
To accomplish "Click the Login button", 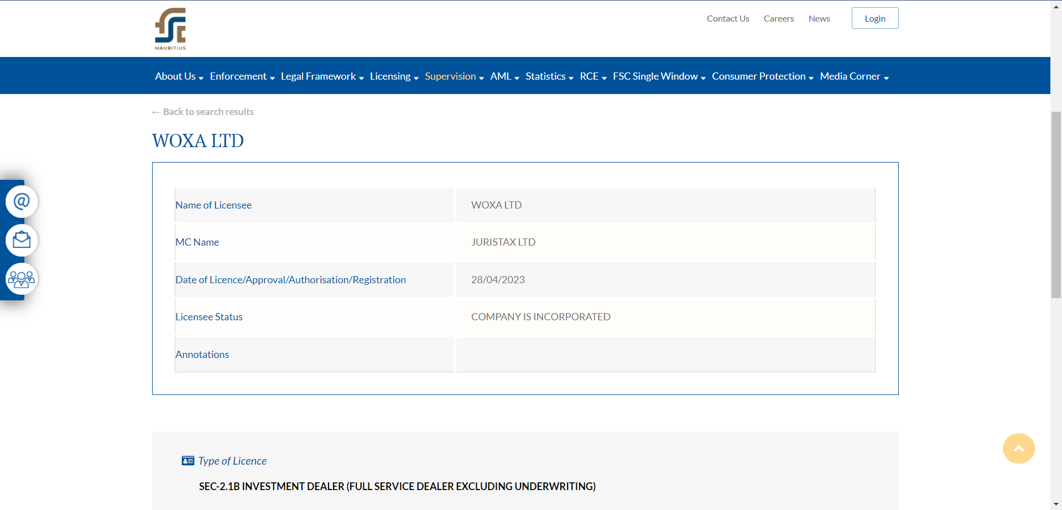I will point(875,18).
